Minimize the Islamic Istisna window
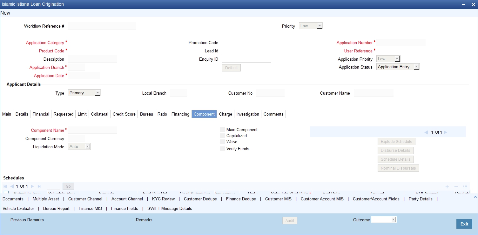Screen dimensions: 478x235 pyautogui.click(x=464, y=4)
